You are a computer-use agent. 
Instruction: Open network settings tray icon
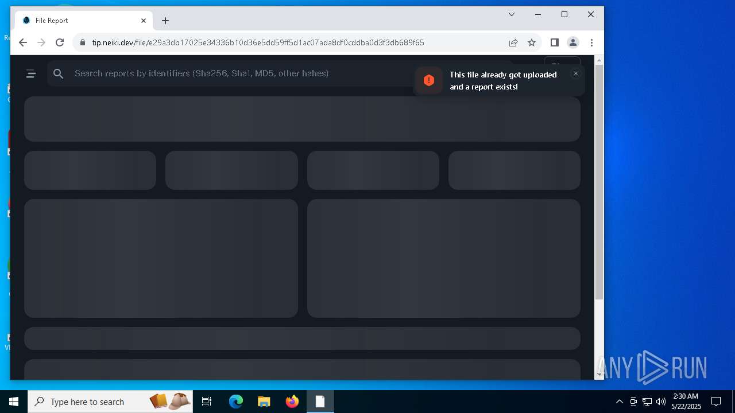pyautogui.click(x=647, y=402)
